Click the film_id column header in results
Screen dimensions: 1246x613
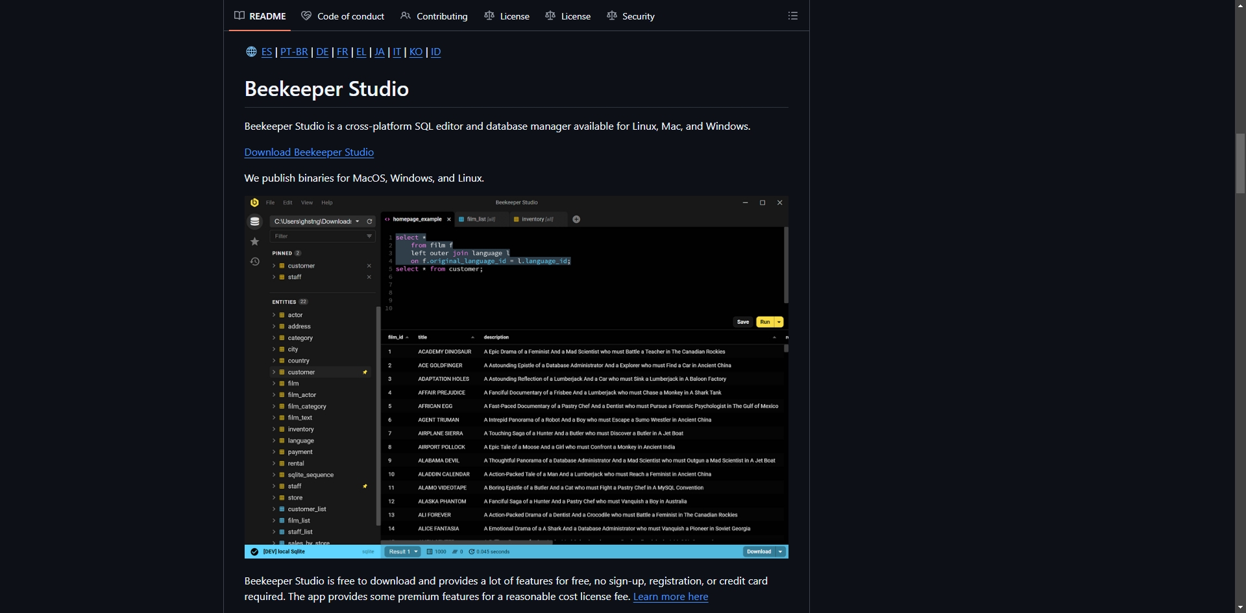398,337
